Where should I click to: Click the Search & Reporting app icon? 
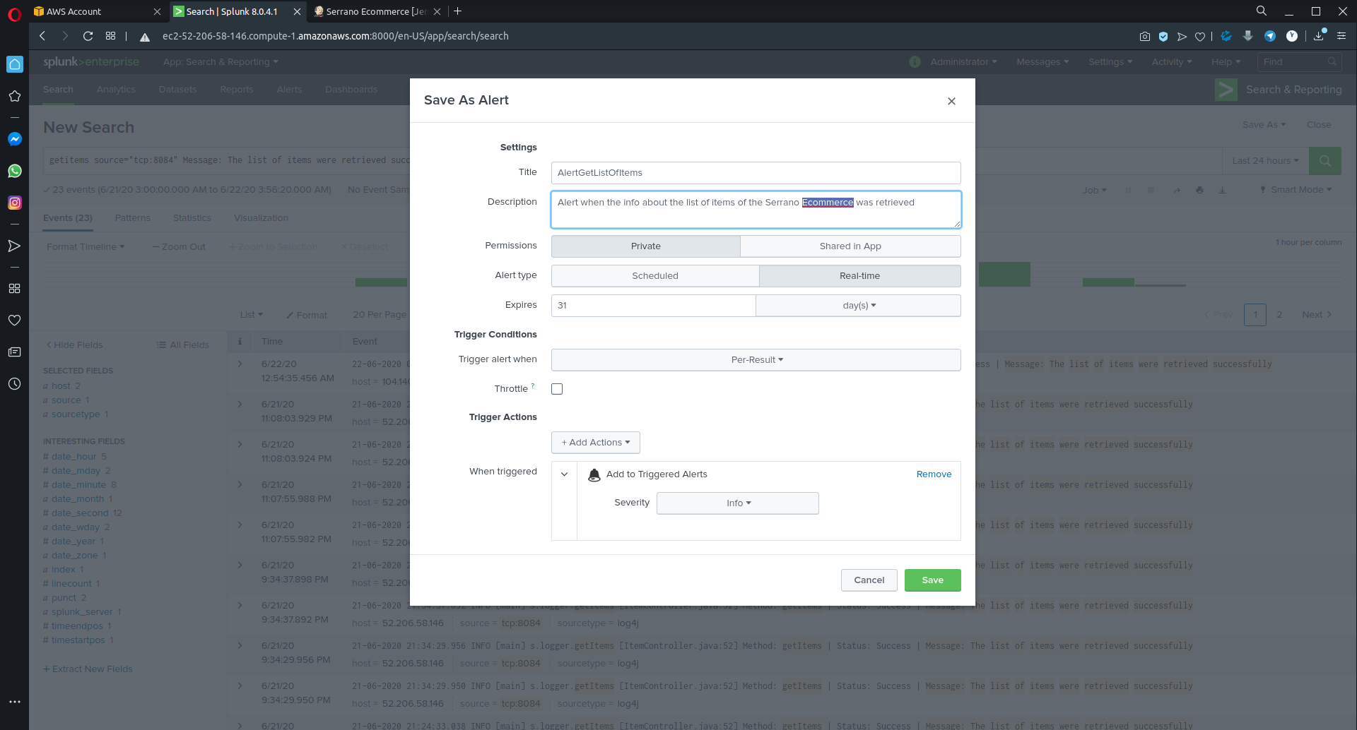point(1226,90)
